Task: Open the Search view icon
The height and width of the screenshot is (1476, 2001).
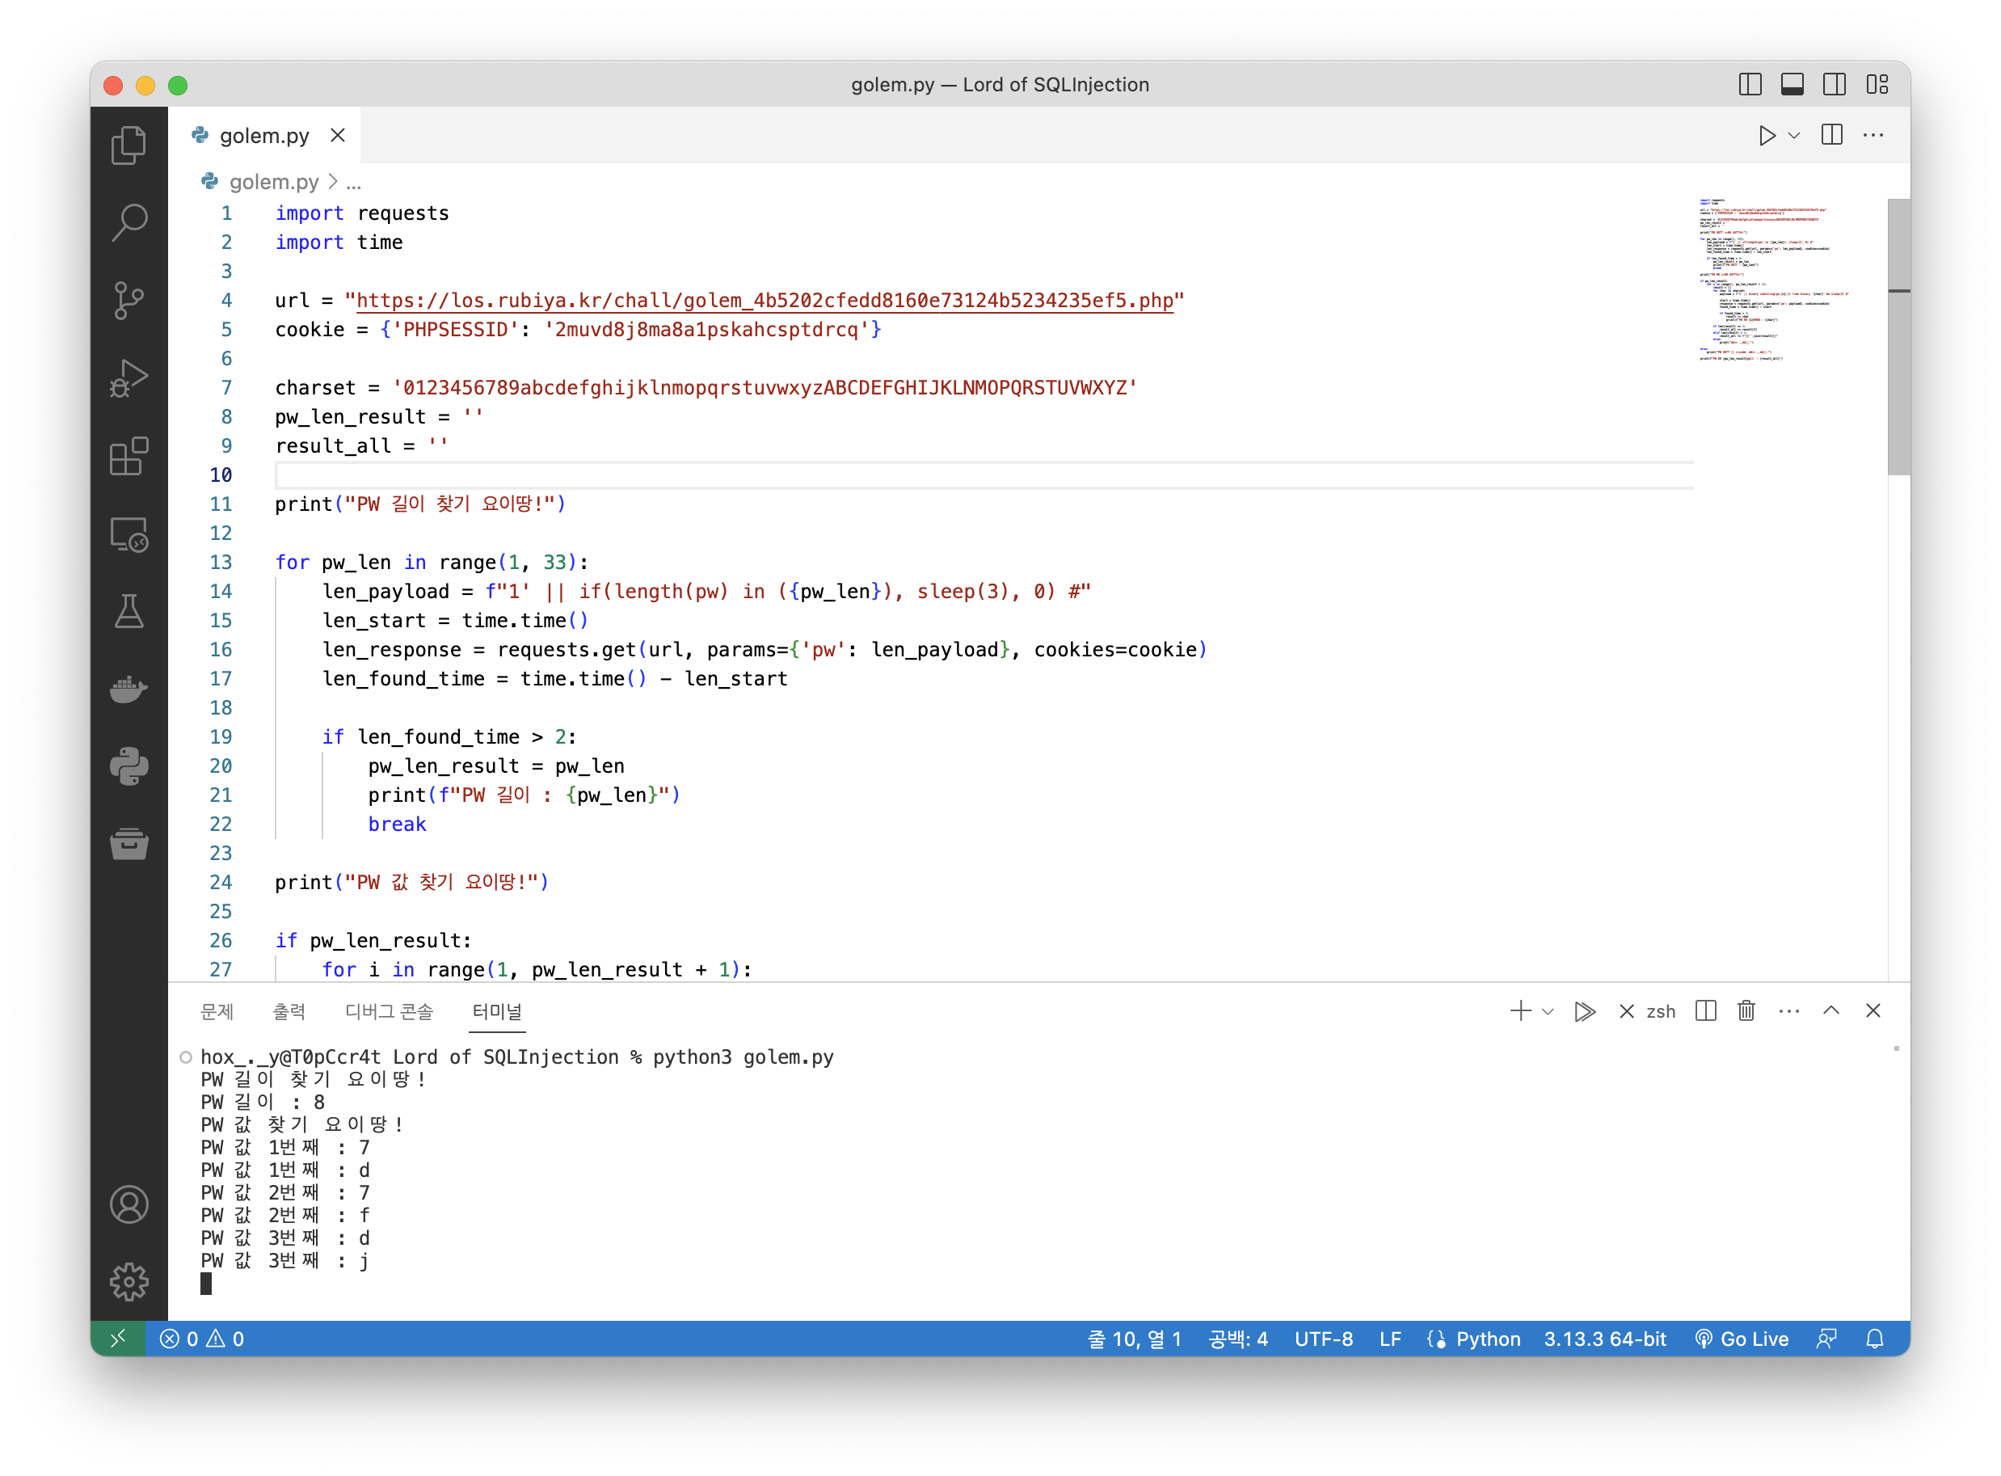Action: click(x=128, y=222)
